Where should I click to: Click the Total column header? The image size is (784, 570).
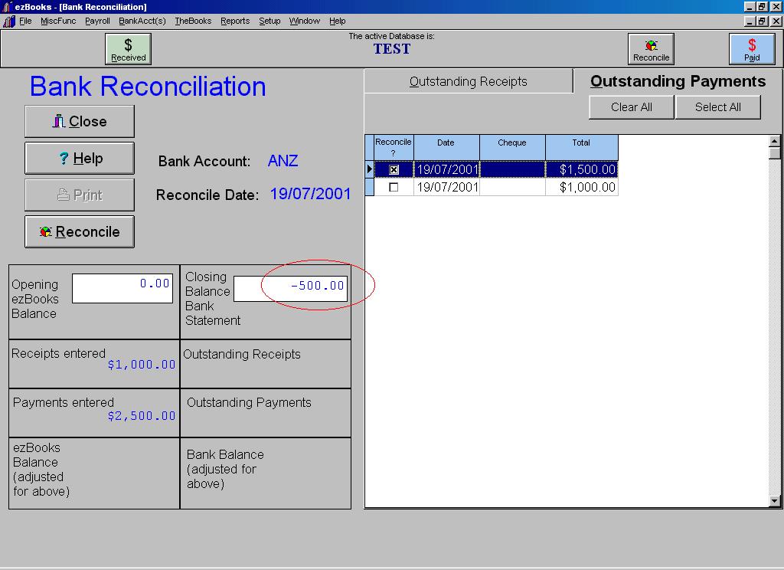tap(582, 148)
